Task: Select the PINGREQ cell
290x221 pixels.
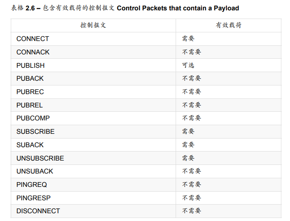Action: (x=32, y=185)
